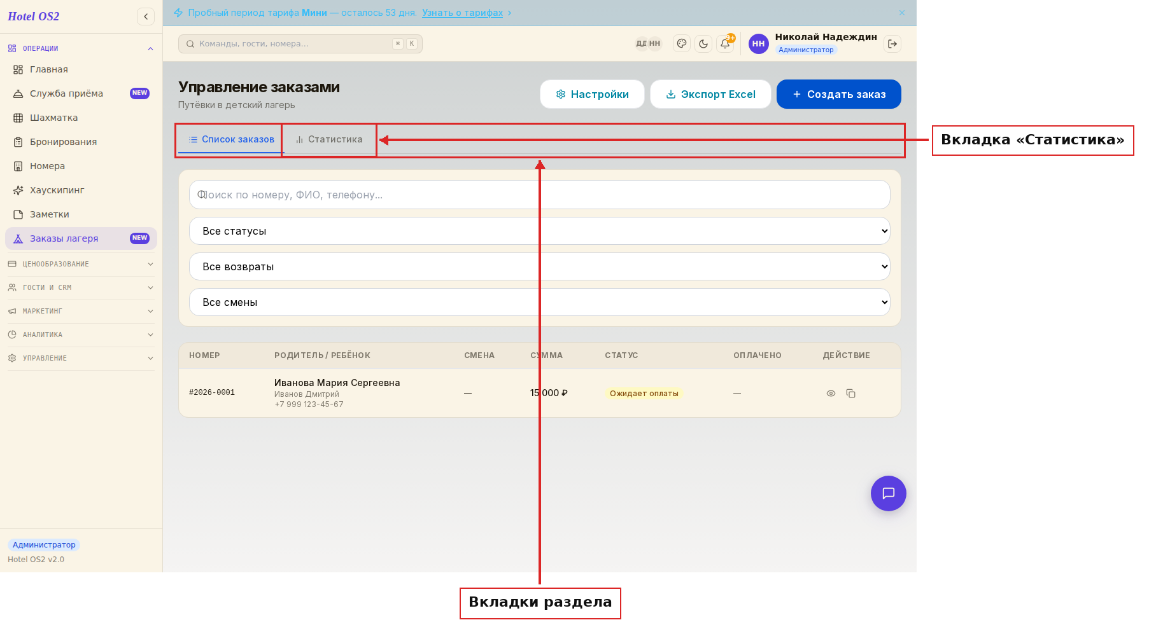
Task: Open the Все возвраты dropdown
Action: (539, 266)
